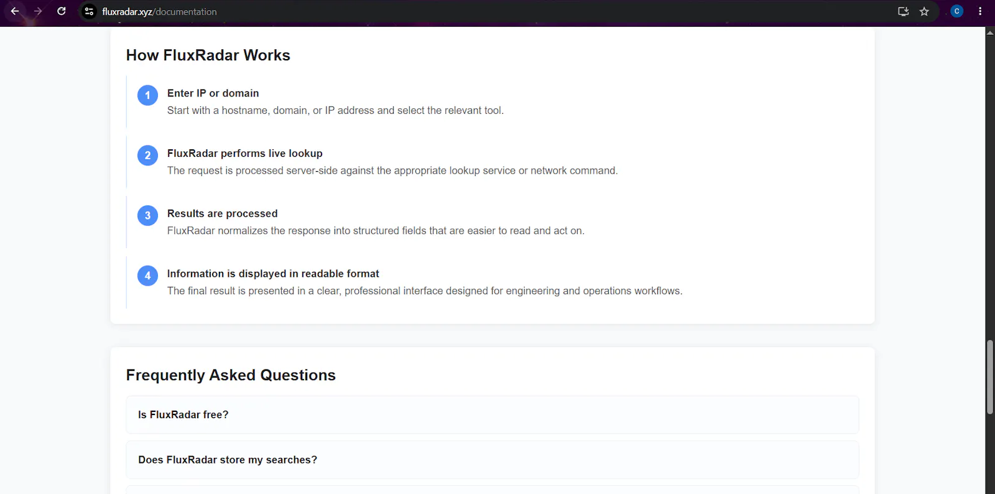Expand 'Does FluxRadar store my searches?' question
Image resolution: width=995 pixels, height=494 pixels.
[x=493, y=460]
